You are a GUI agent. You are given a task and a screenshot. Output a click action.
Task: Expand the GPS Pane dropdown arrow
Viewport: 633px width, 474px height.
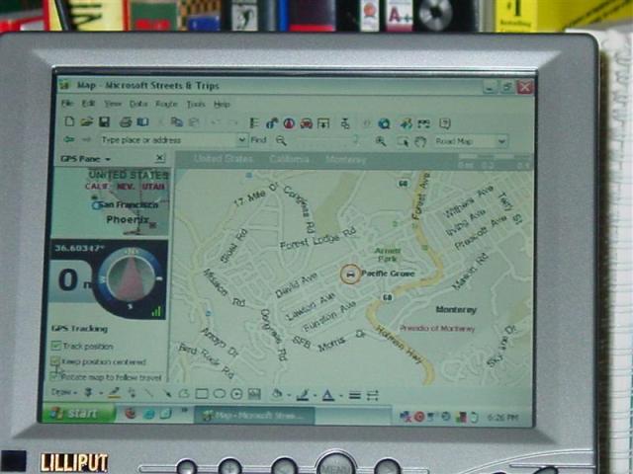coord(108,159)
